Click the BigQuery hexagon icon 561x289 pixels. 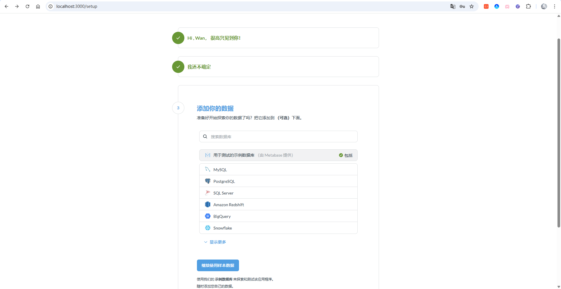pos(207,216)
